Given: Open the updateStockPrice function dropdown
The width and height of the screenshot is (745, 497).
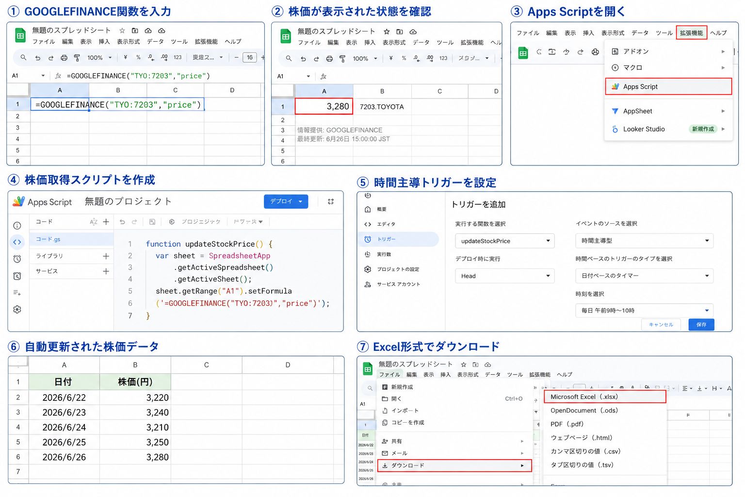Looking at the screenshot, I should pos(504,241).
